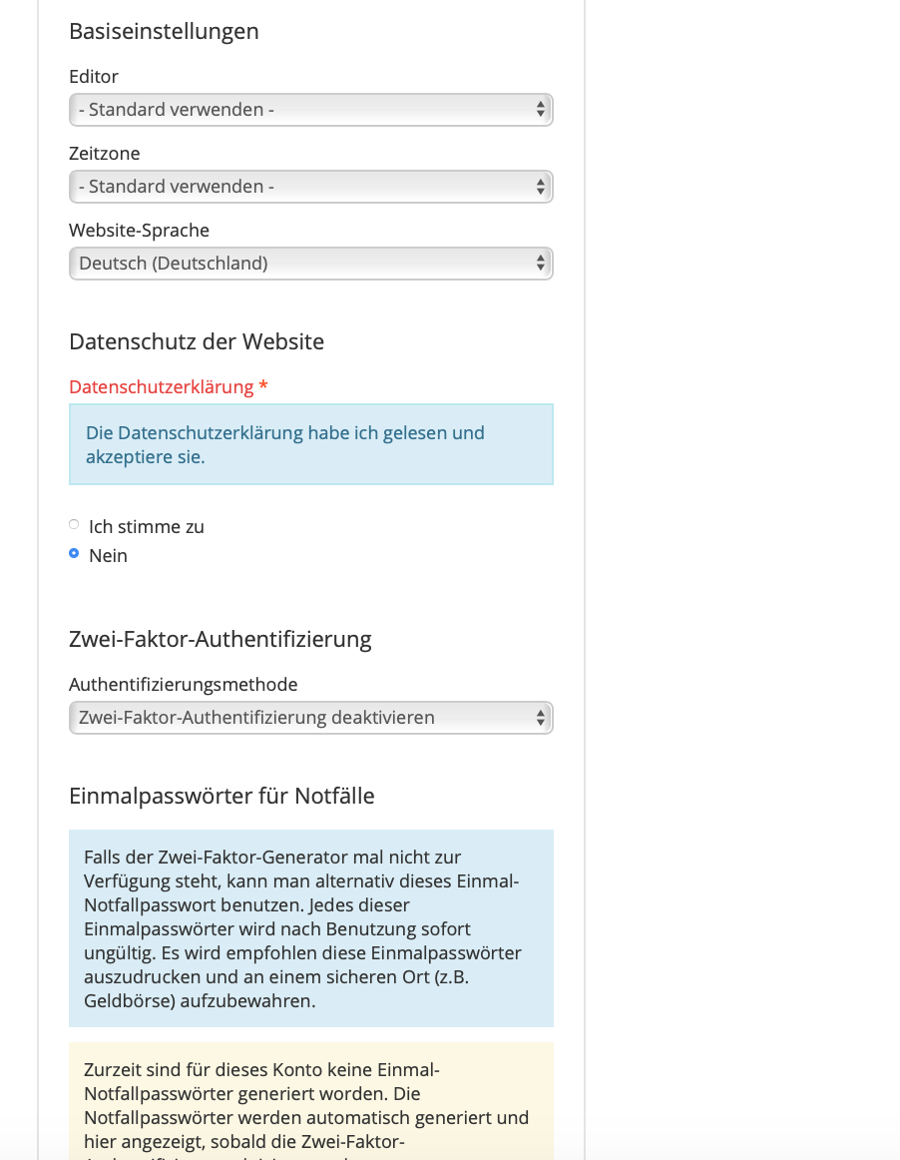The image size is (900, 1160).
Task: Click the red asterisk beside Datenschutzerklärung
Action: (263, 386)
